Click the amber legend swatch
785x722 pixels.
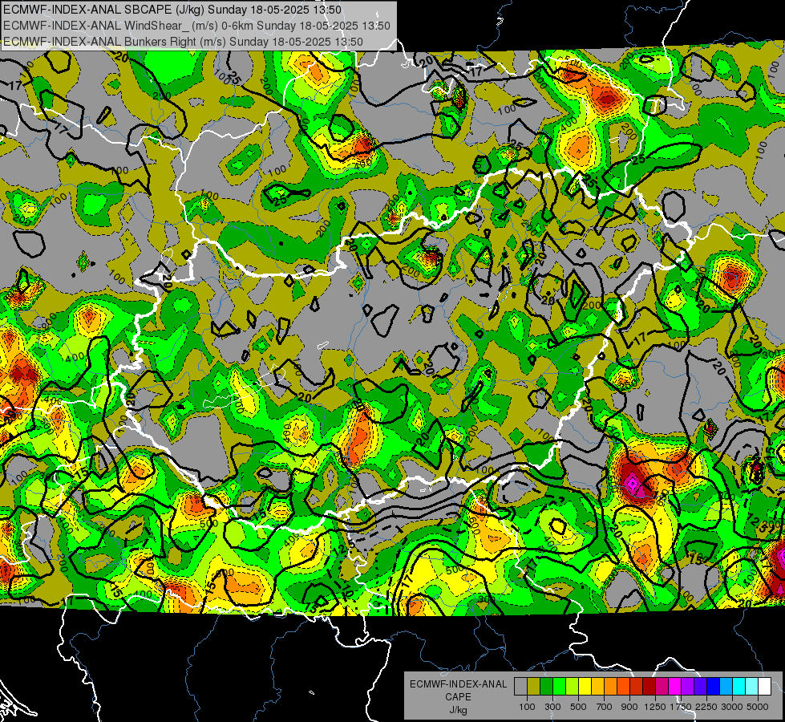click(x=597, y=686)
